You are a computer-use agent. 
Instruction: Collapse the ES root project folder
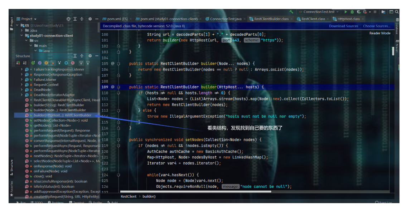click(x=18, y=25)
